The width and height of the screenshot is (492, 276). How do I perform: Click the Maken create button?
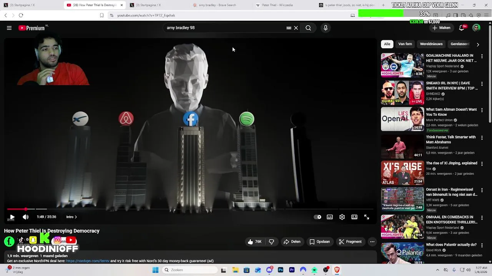(441, 28)
